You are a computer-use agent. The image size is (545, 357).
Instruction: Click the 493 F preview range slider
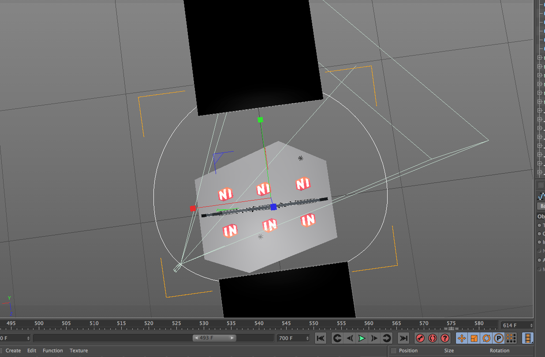click(x=214, y=338)
